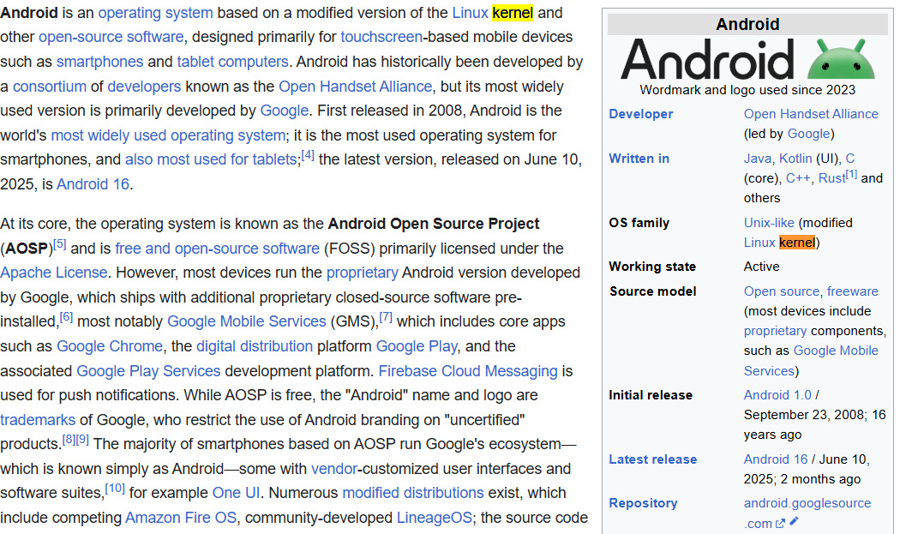This screenshot has width=900, height=534.
Task: Click the Android robot head logo
Action: pos(841,59)
